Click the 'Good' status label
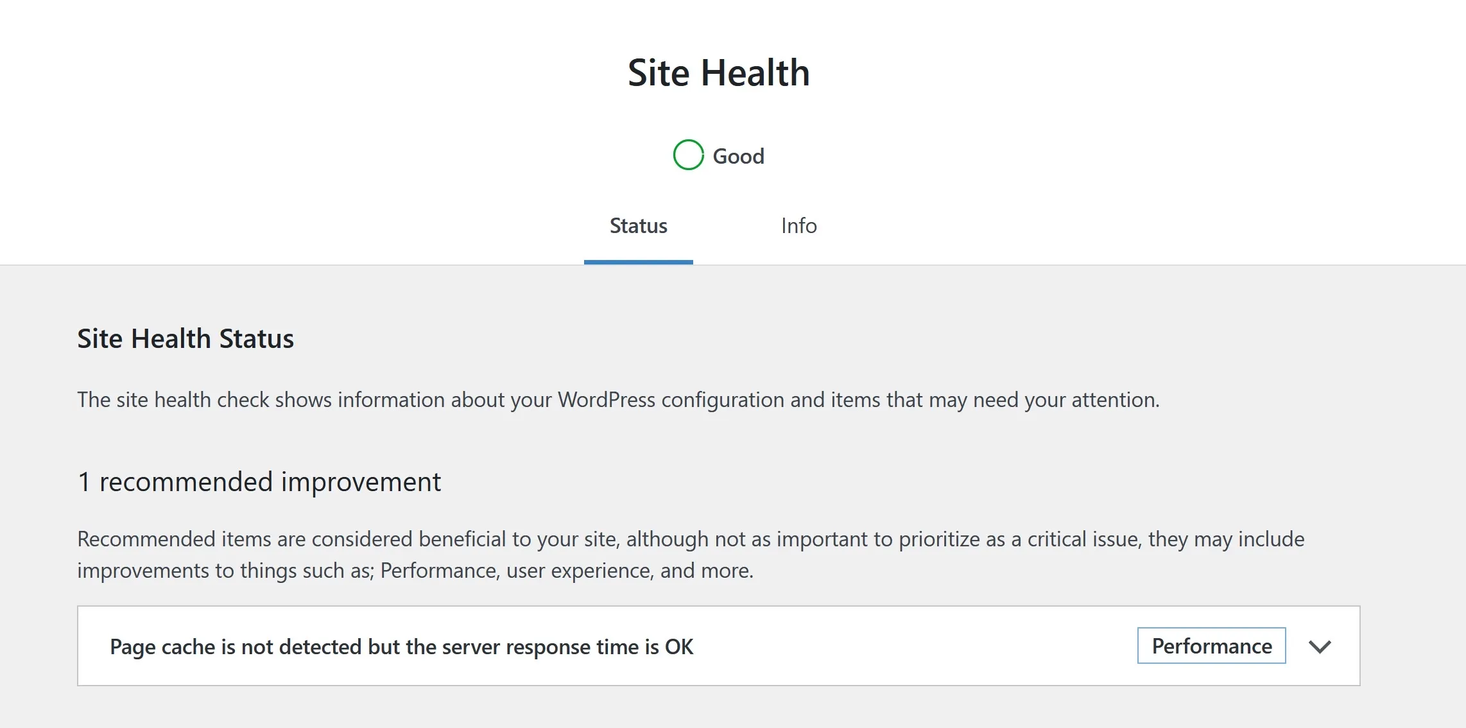 738,155
